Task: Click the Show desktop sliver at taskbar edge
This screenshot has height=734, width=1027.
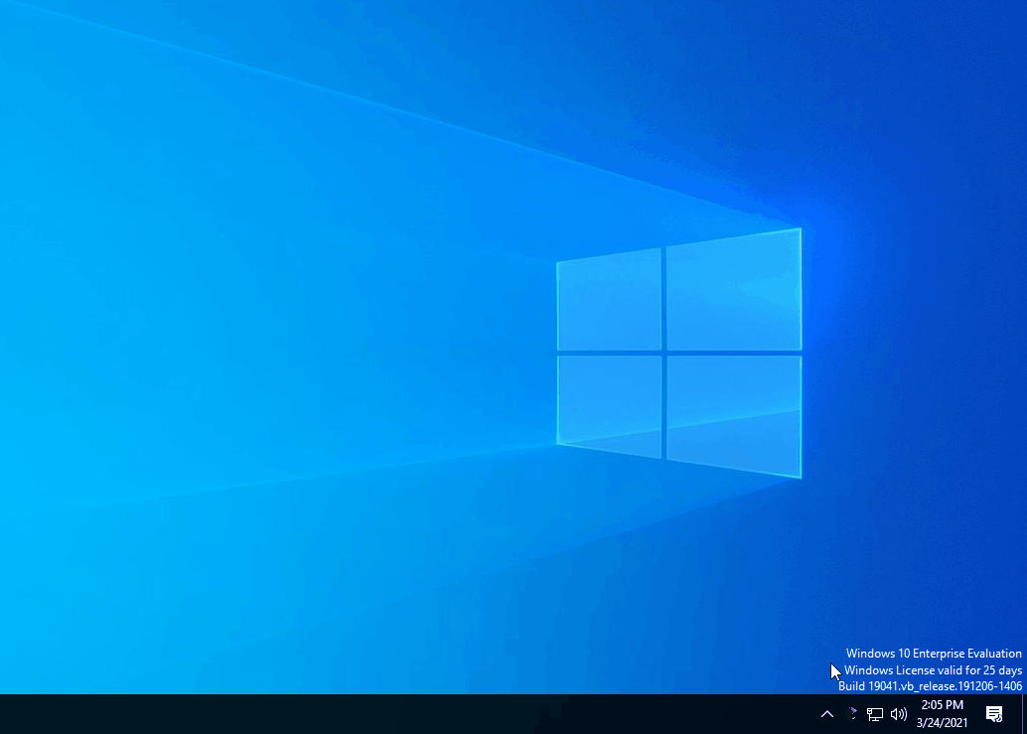Action: pyautogui.click(x=1023, y=714)
